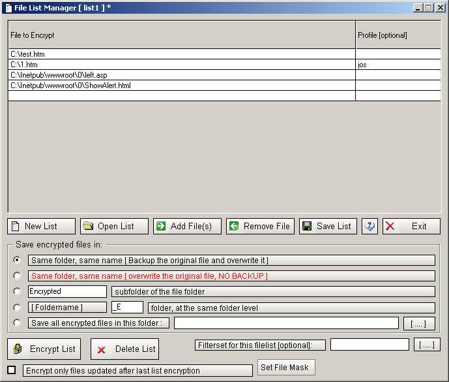449x382 pixels.
Task: Click the Save List button label
Action: [x=334, y=226]
